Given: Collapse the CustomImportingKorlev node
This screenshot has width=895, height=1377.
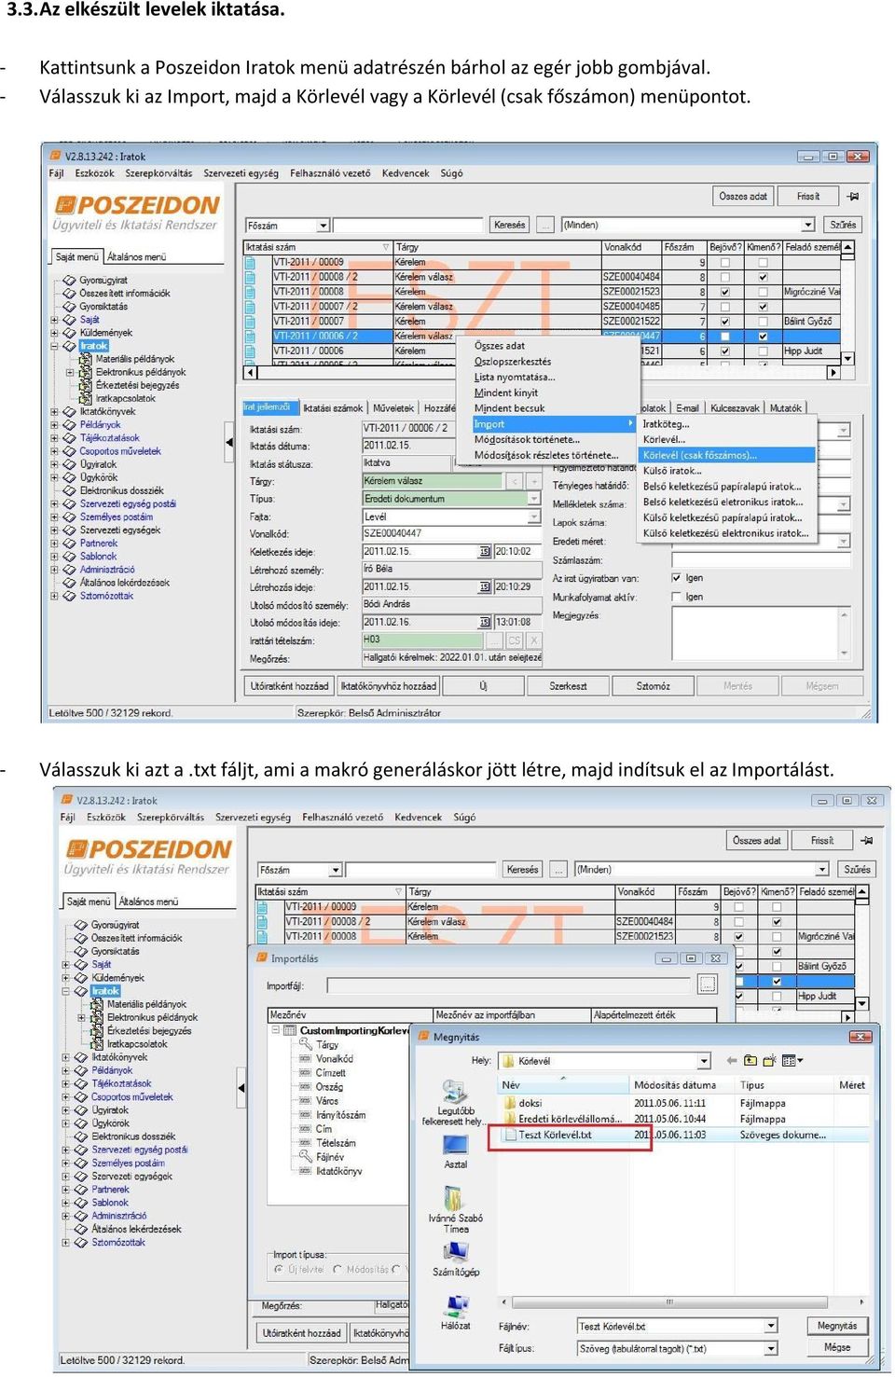Looking at the screenshot, I should pos(276,1030).
